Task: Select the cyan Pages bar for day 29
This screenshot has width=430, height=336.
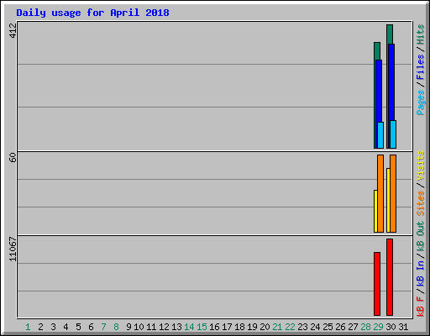Action: click(380, 135)
